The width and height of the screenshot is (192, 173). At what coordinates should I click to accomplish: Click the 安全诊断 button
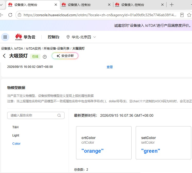[65, 56]
